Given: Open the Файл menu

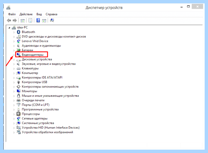Looking at the screenshot, I should (12, 14).
